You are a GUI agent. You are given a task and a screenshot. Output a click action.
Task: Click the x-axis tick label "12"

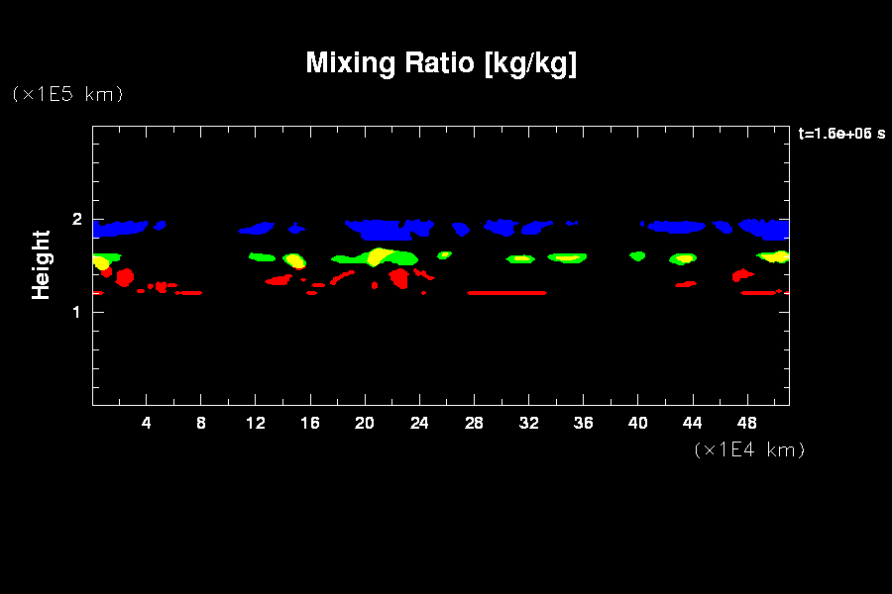point(256,423)
